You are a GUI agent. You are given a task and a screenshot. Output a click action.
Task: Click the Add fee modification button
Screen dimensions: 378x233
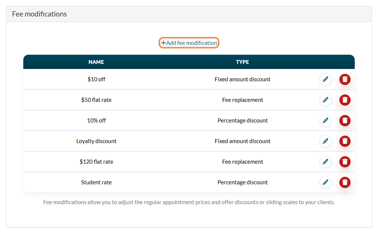click(x=189, y=43)
